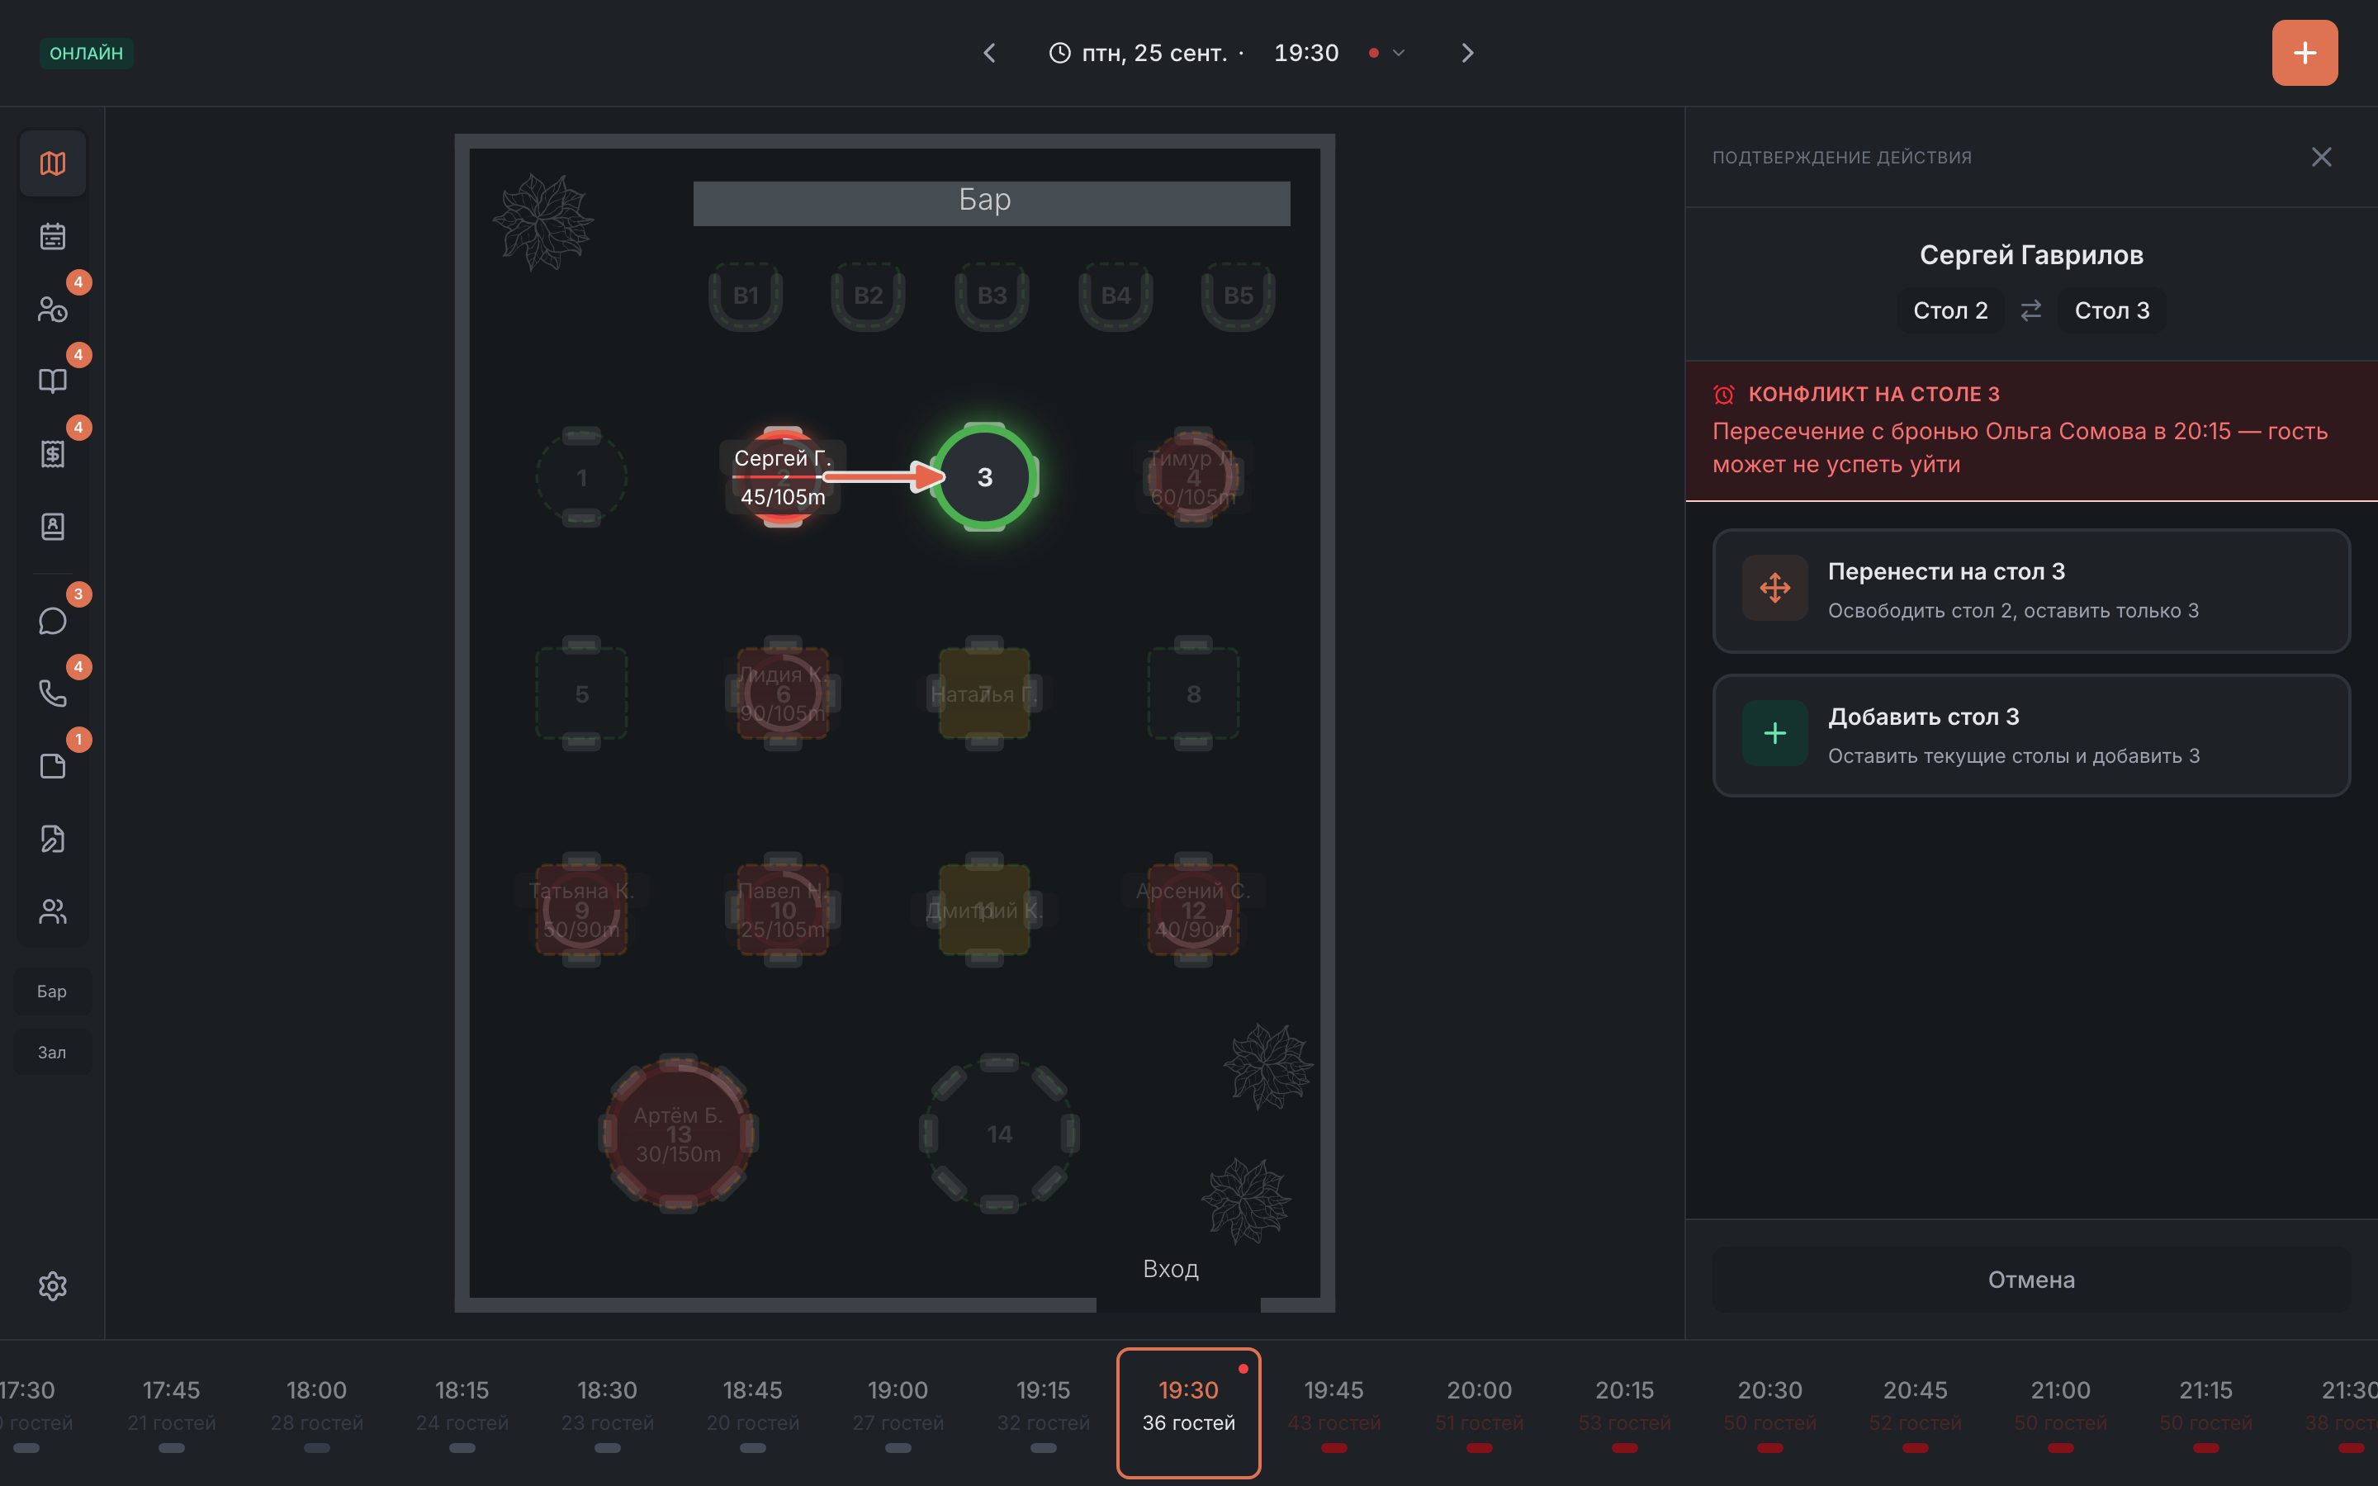Viewport: 2378px width, 1486px height.
Task: Open the floor map view icon
Action: (x=52, y=163)
